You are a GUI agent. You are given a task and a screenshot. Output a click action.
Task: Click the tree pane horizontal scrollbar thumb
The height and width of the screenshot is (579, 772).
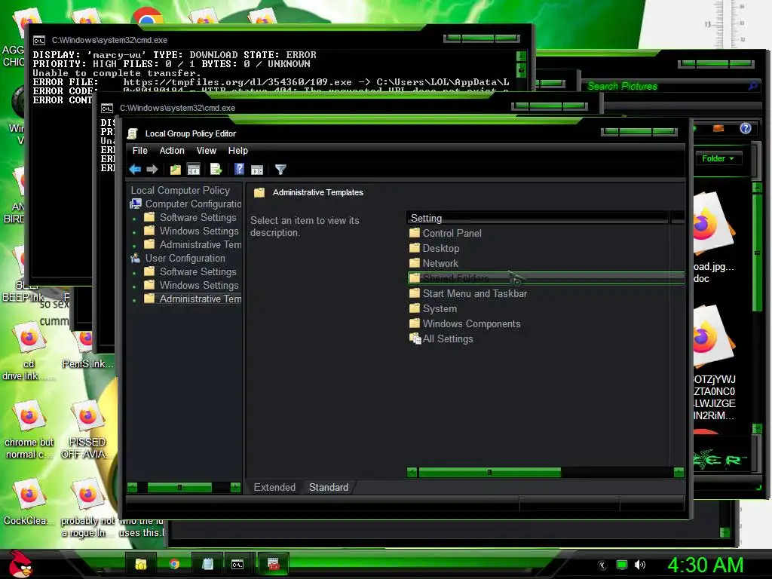tap(179, 488)
